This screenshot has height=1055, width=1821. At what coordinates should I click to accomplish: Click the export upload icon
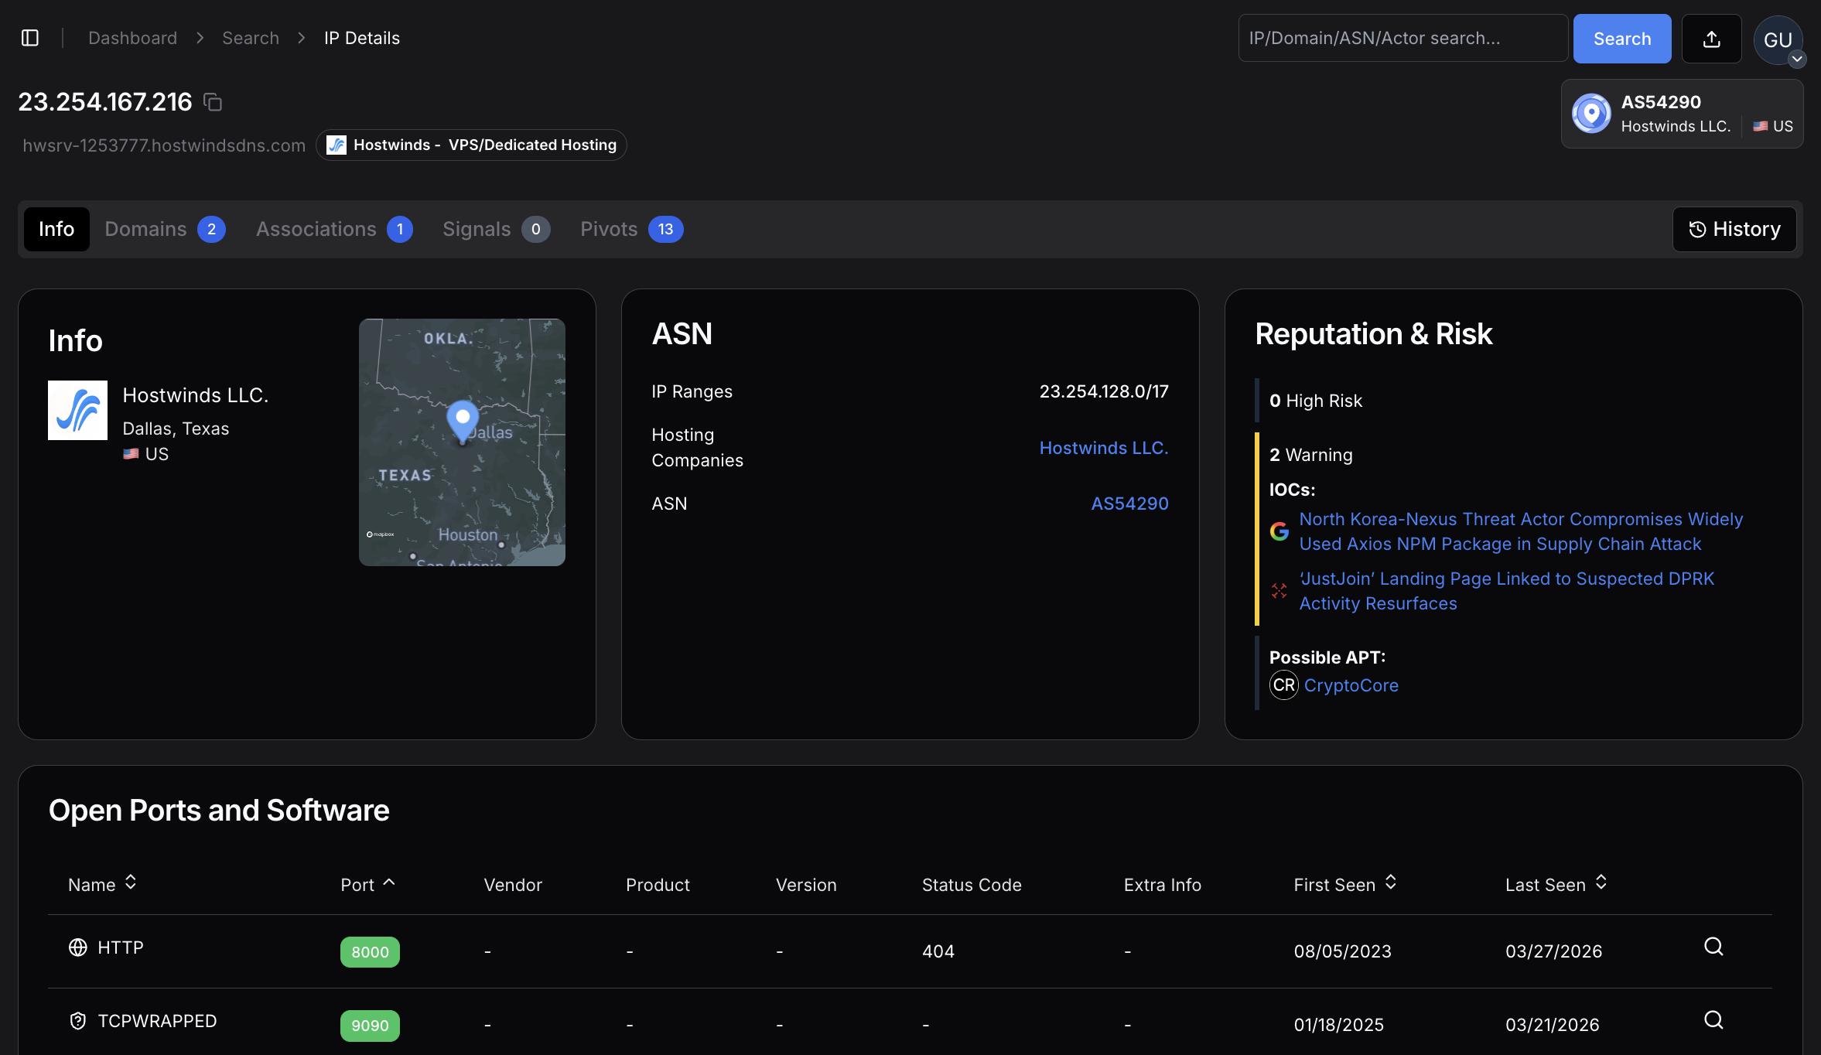coord(1711,39)
